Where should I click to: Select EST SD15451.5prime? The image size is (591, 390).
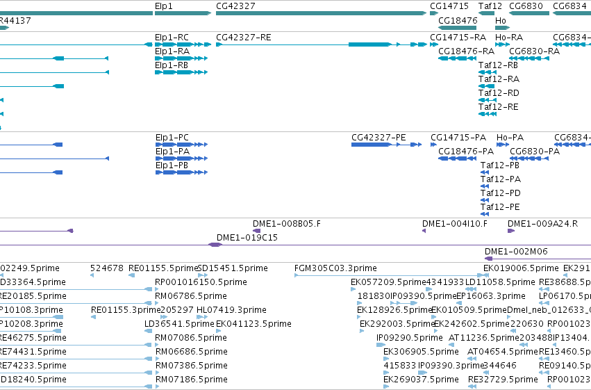point(203,275)
